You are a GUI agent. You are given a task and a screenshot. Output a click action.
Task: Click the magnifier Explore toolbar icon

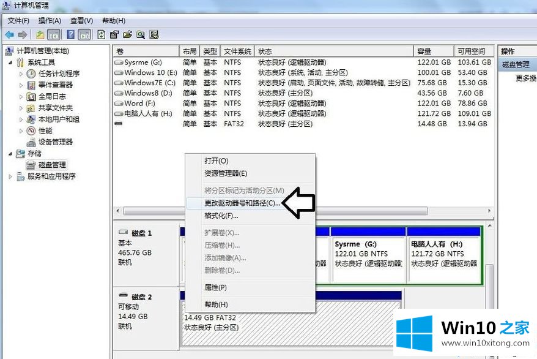141,35
